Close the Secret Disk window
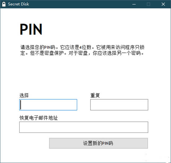This screenshot has height=163, width=171. 163,4
